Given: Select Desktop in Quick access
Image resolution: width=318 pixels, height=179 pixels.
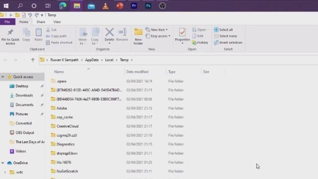Looking at the screenshot, I should click(x=22, y=86).
